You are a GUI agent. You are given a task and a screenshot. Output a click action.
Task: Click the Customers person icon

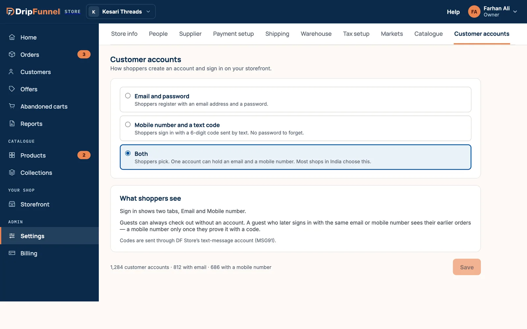pyautogui.click(x=12, y=72)
